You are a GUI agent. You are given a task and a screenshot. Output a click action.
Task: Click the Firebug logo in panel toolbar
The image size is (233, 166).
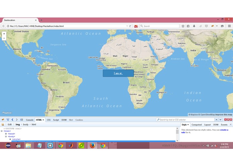click(3, 120)
